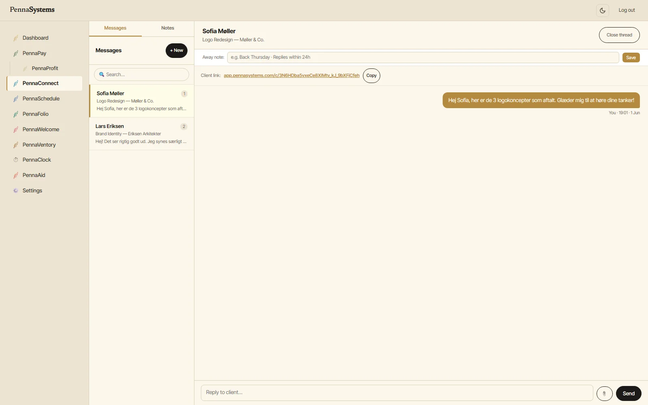
Task: Open PennaProfit sub-item
Action: pos(49,68)
